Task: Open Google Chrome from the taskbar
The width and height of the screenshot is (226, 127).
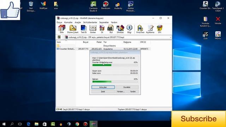Action: [x=77, y=124]
